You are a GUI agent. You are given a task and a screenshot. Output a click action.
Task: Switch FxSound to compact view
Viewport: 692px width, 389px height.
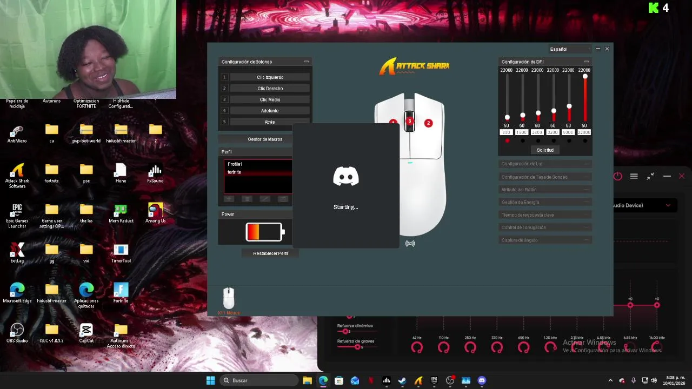point(650,176)
